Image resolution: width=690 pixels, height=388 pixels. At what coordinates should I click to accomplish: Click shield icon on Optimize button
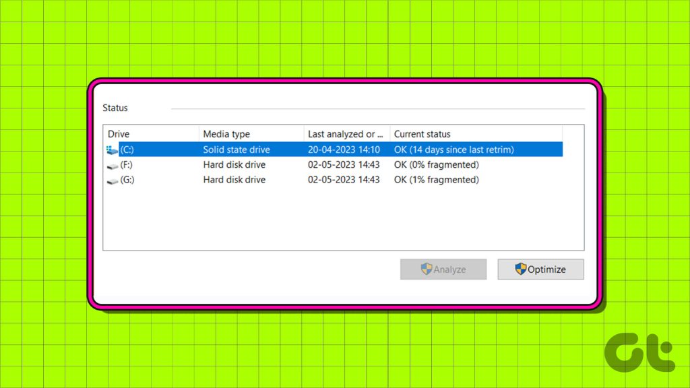521,269
